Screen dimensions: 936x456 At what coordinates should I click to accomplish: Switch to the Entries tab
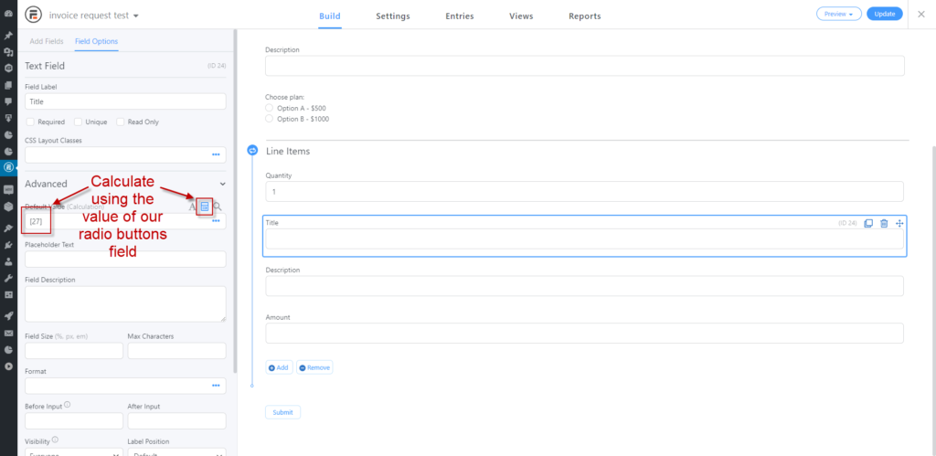460,16
